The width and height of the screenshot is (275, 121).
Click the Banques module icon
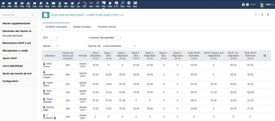click(x=47, y=4)
